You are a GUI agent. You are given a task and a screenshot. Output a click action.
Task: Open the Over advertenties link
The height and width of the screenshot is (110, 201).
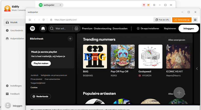[52, 79]
